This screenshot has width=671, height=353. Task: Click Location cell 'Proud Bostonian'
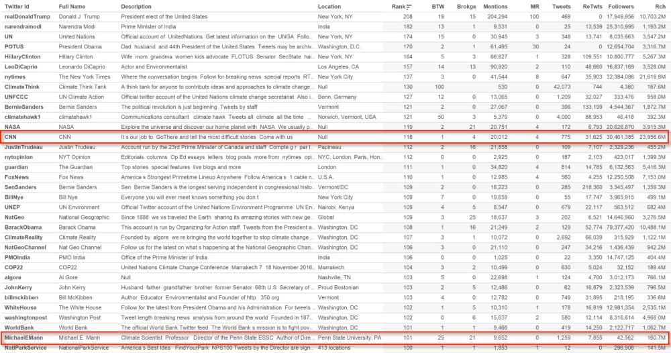coord(338,287)
